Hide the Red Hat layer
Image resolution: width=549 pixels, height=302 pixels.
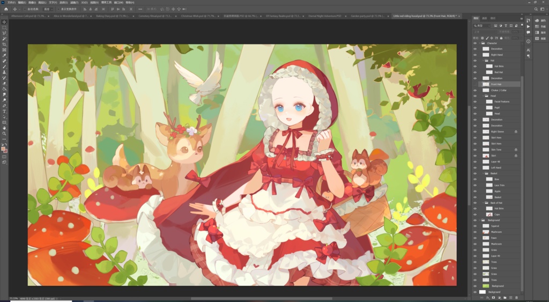tap(475, 72)
